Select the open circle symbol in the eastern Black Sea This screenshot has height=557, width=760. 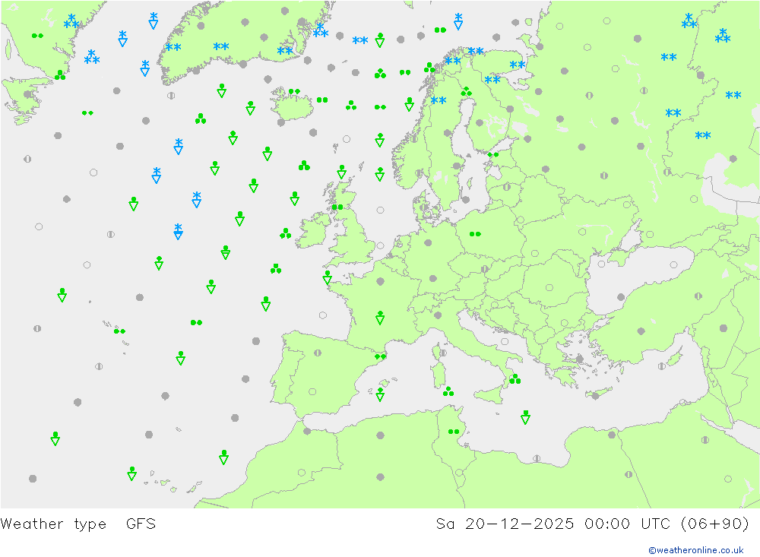pos(673,264)
